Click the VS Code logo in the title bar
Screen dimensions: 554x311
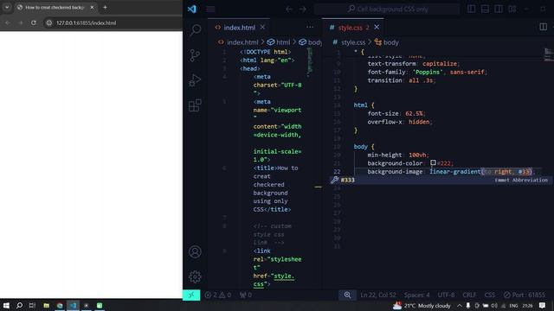(192, 9)
